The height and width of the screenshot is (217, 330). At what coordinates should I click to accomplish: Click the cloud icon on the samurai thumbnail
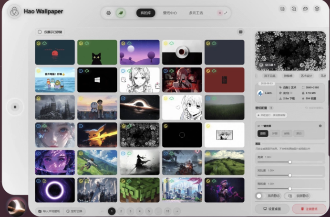pos(129,153)
